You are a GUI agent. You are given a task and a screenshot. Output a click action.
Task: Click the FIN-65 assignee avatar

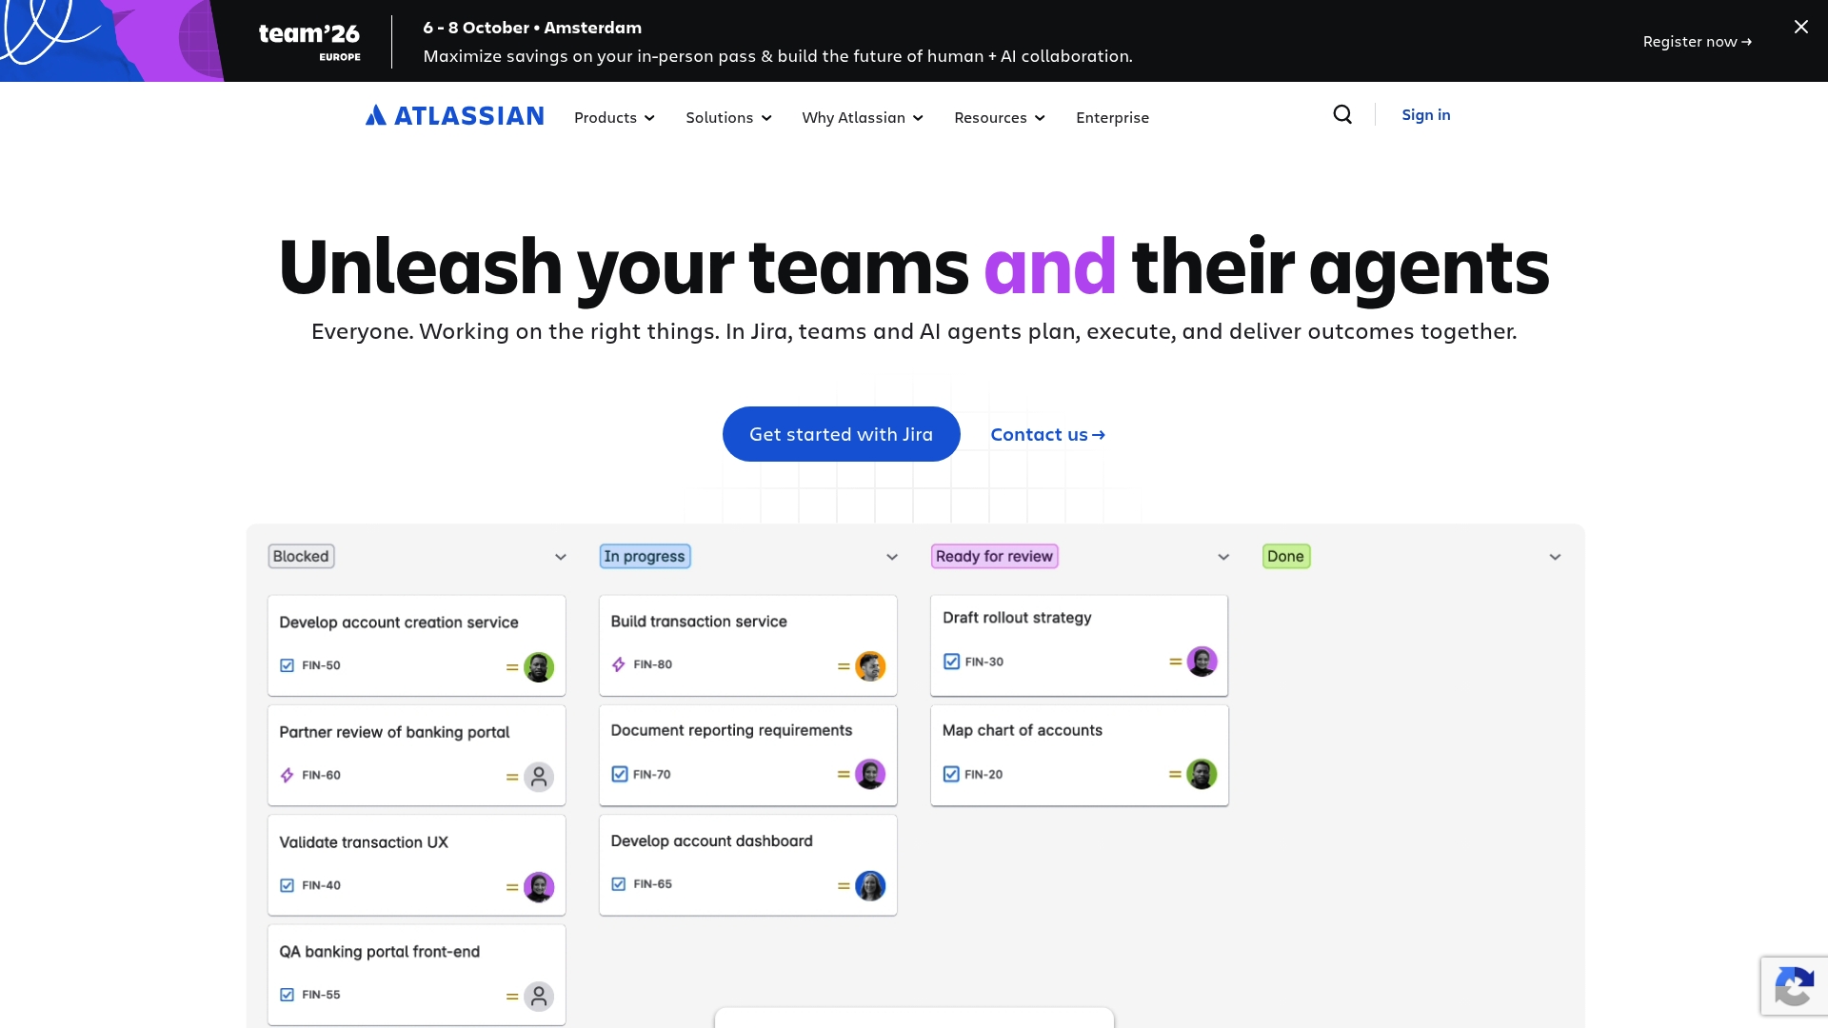coord(870,885)
